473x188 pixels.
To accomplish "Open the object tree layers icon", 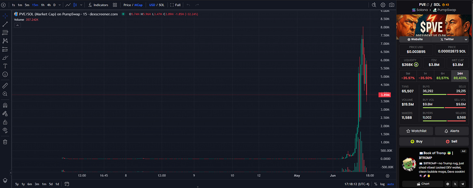I will point(5,181).
